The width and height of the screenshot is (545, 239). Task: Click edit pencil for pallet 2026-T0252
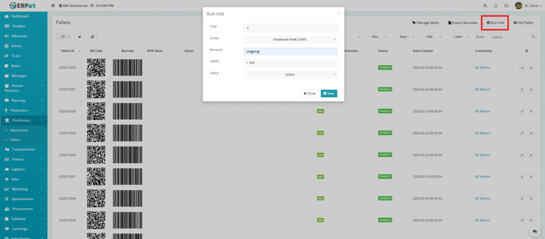coord(522,67)
